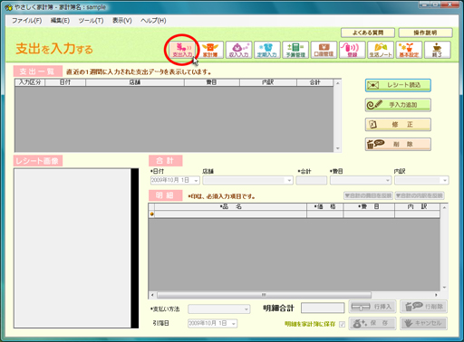The image size is (464, 342).
Task: Open the 口座管理 account management icon
Action: (324, 50)
